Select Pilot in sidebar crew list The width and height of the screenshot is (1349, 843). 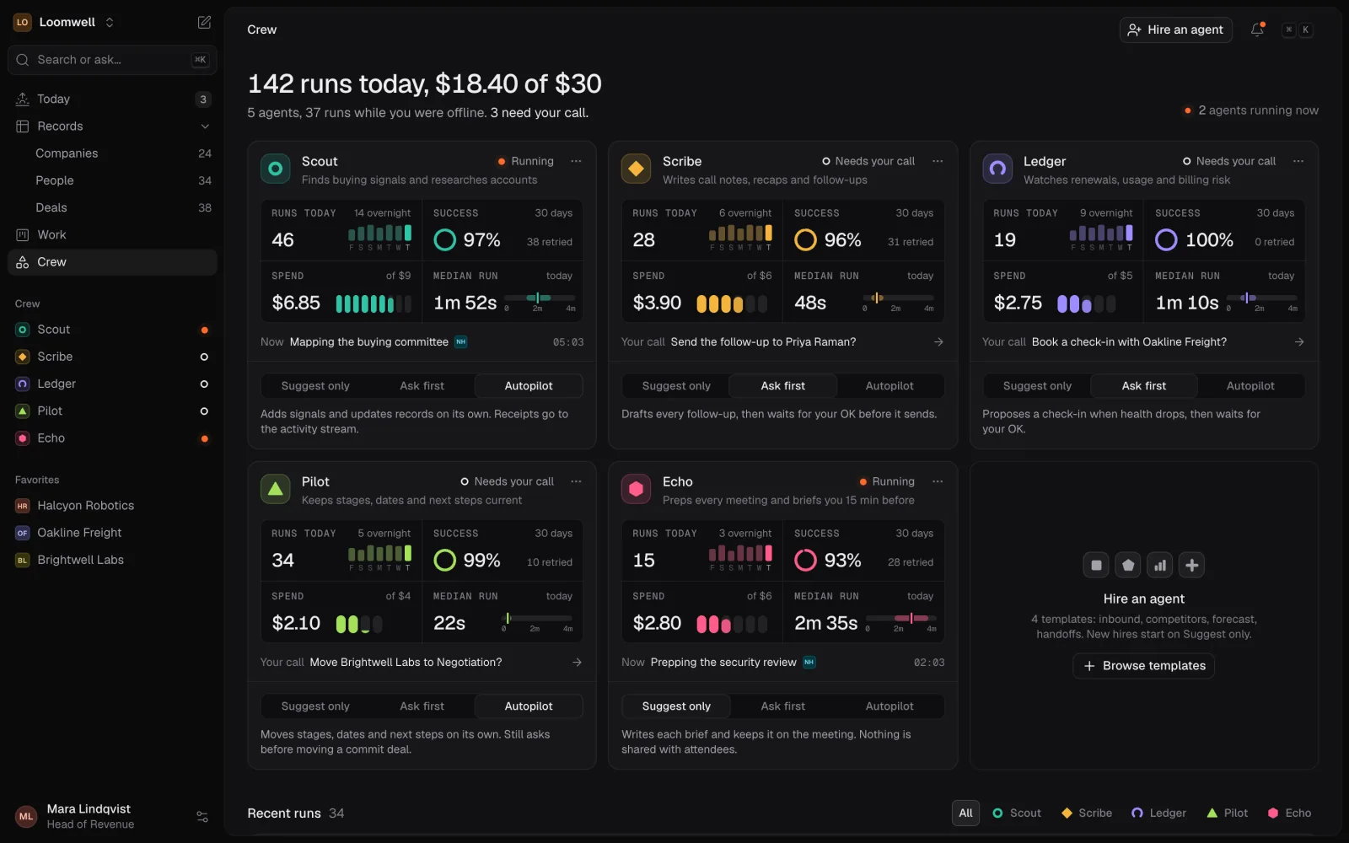point(112,411)
